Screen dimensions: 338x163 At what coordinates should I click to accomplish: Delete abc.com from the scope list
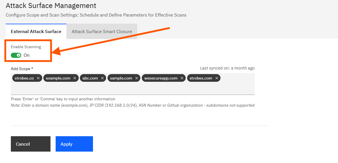pyautogui.click(x=102, y=78)
